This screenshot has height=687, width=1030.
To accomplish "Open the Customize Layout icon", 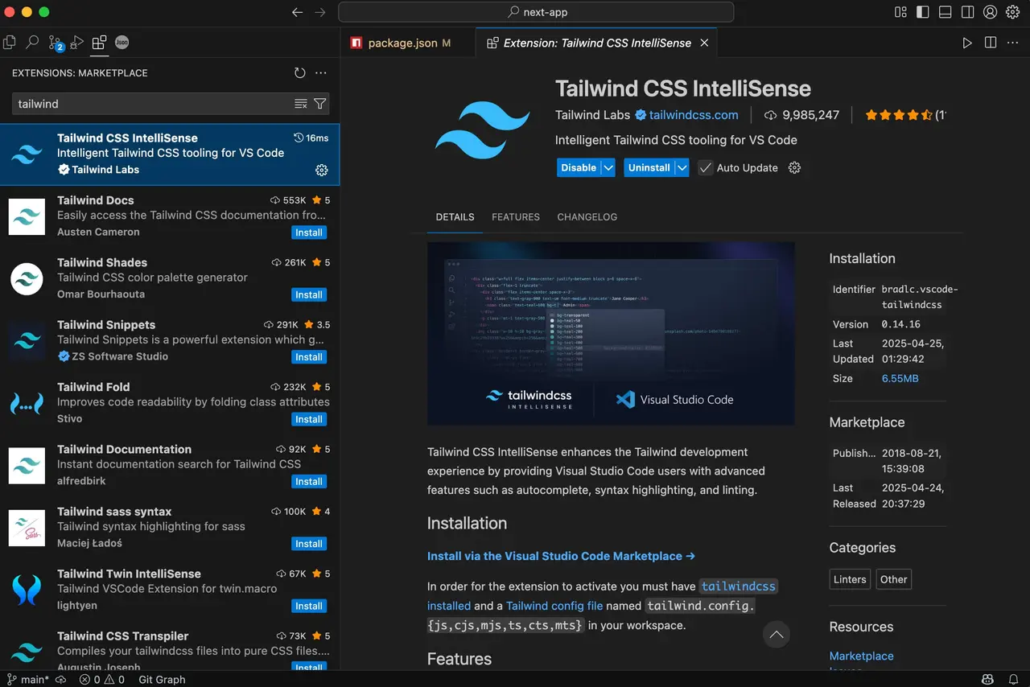I will click(901, 12).
